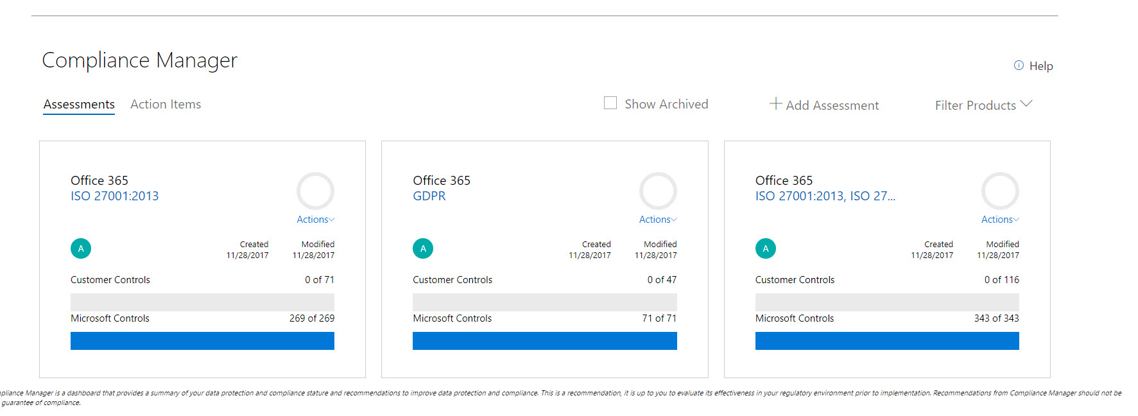1138x416 pixels.
Task: Open the truncated ISO 27001:2013, ISO 27... link
Action: [x=825, y=196]
